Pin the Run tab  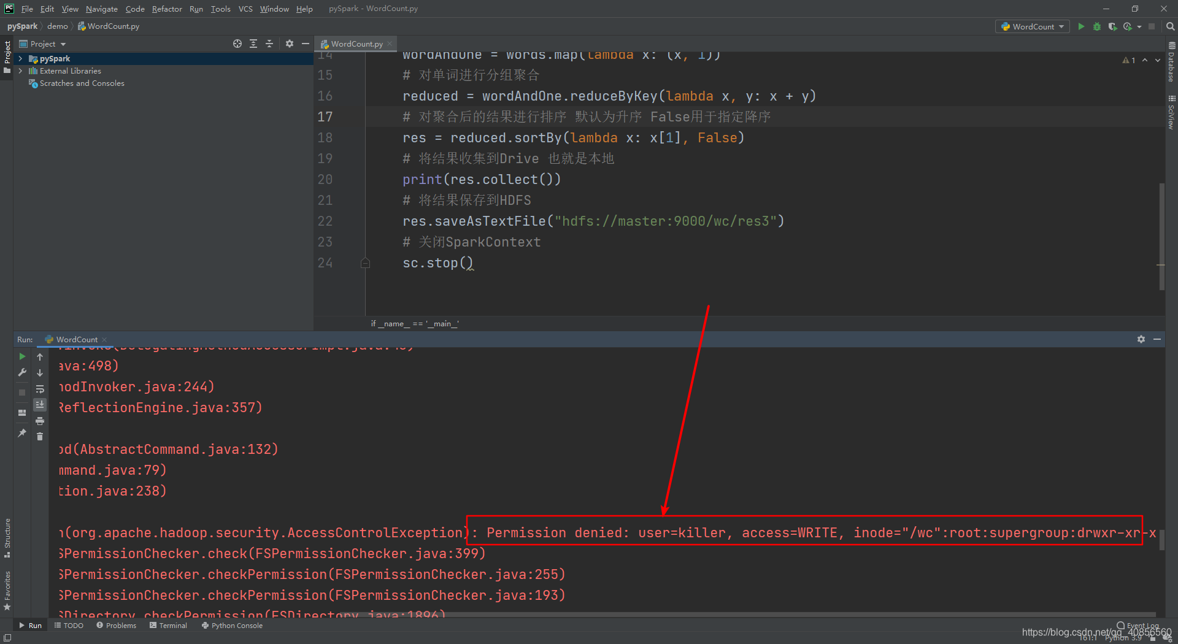tap(22, 433)
